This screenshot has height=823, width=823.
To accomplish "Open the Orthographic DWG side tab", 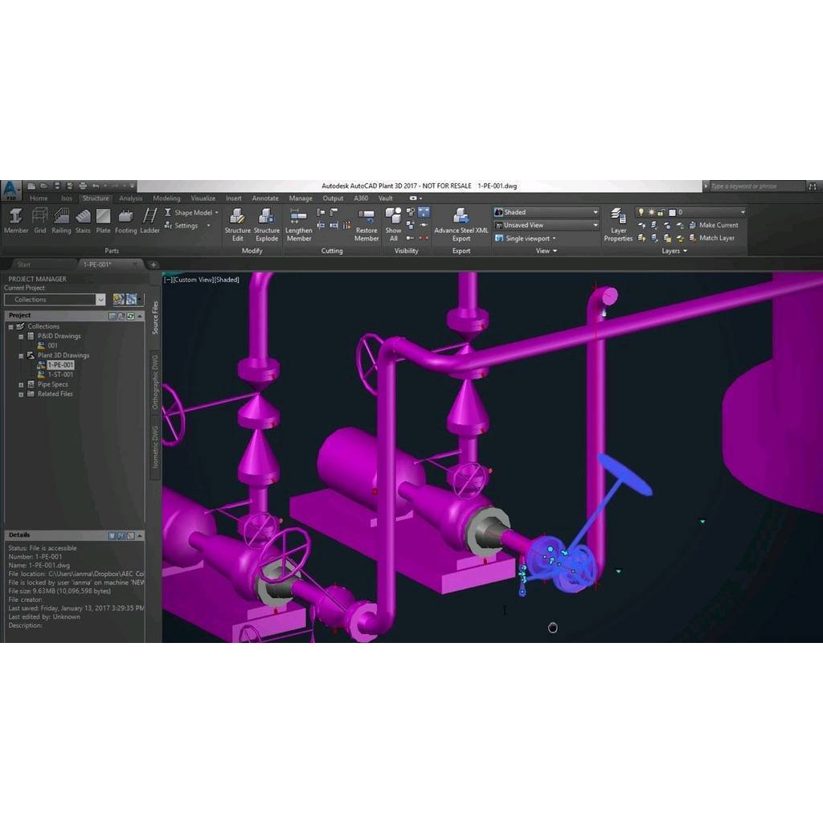I will point(155,381).
